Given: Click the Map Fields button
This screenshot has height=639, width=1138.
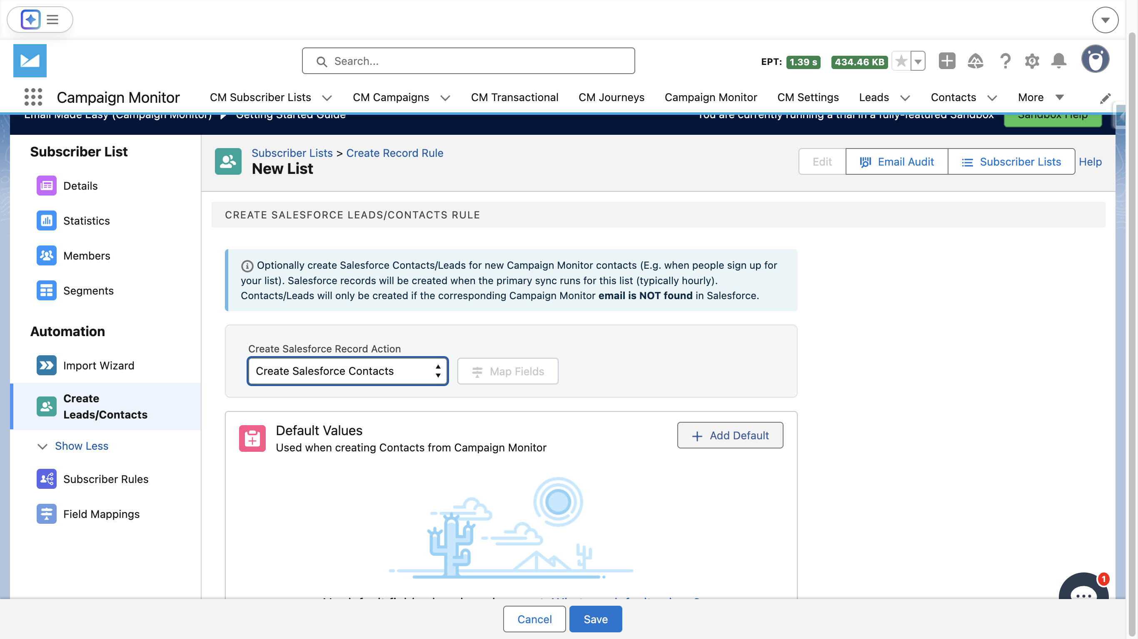Looking at the screenshot, I should (x=508, y=371).
